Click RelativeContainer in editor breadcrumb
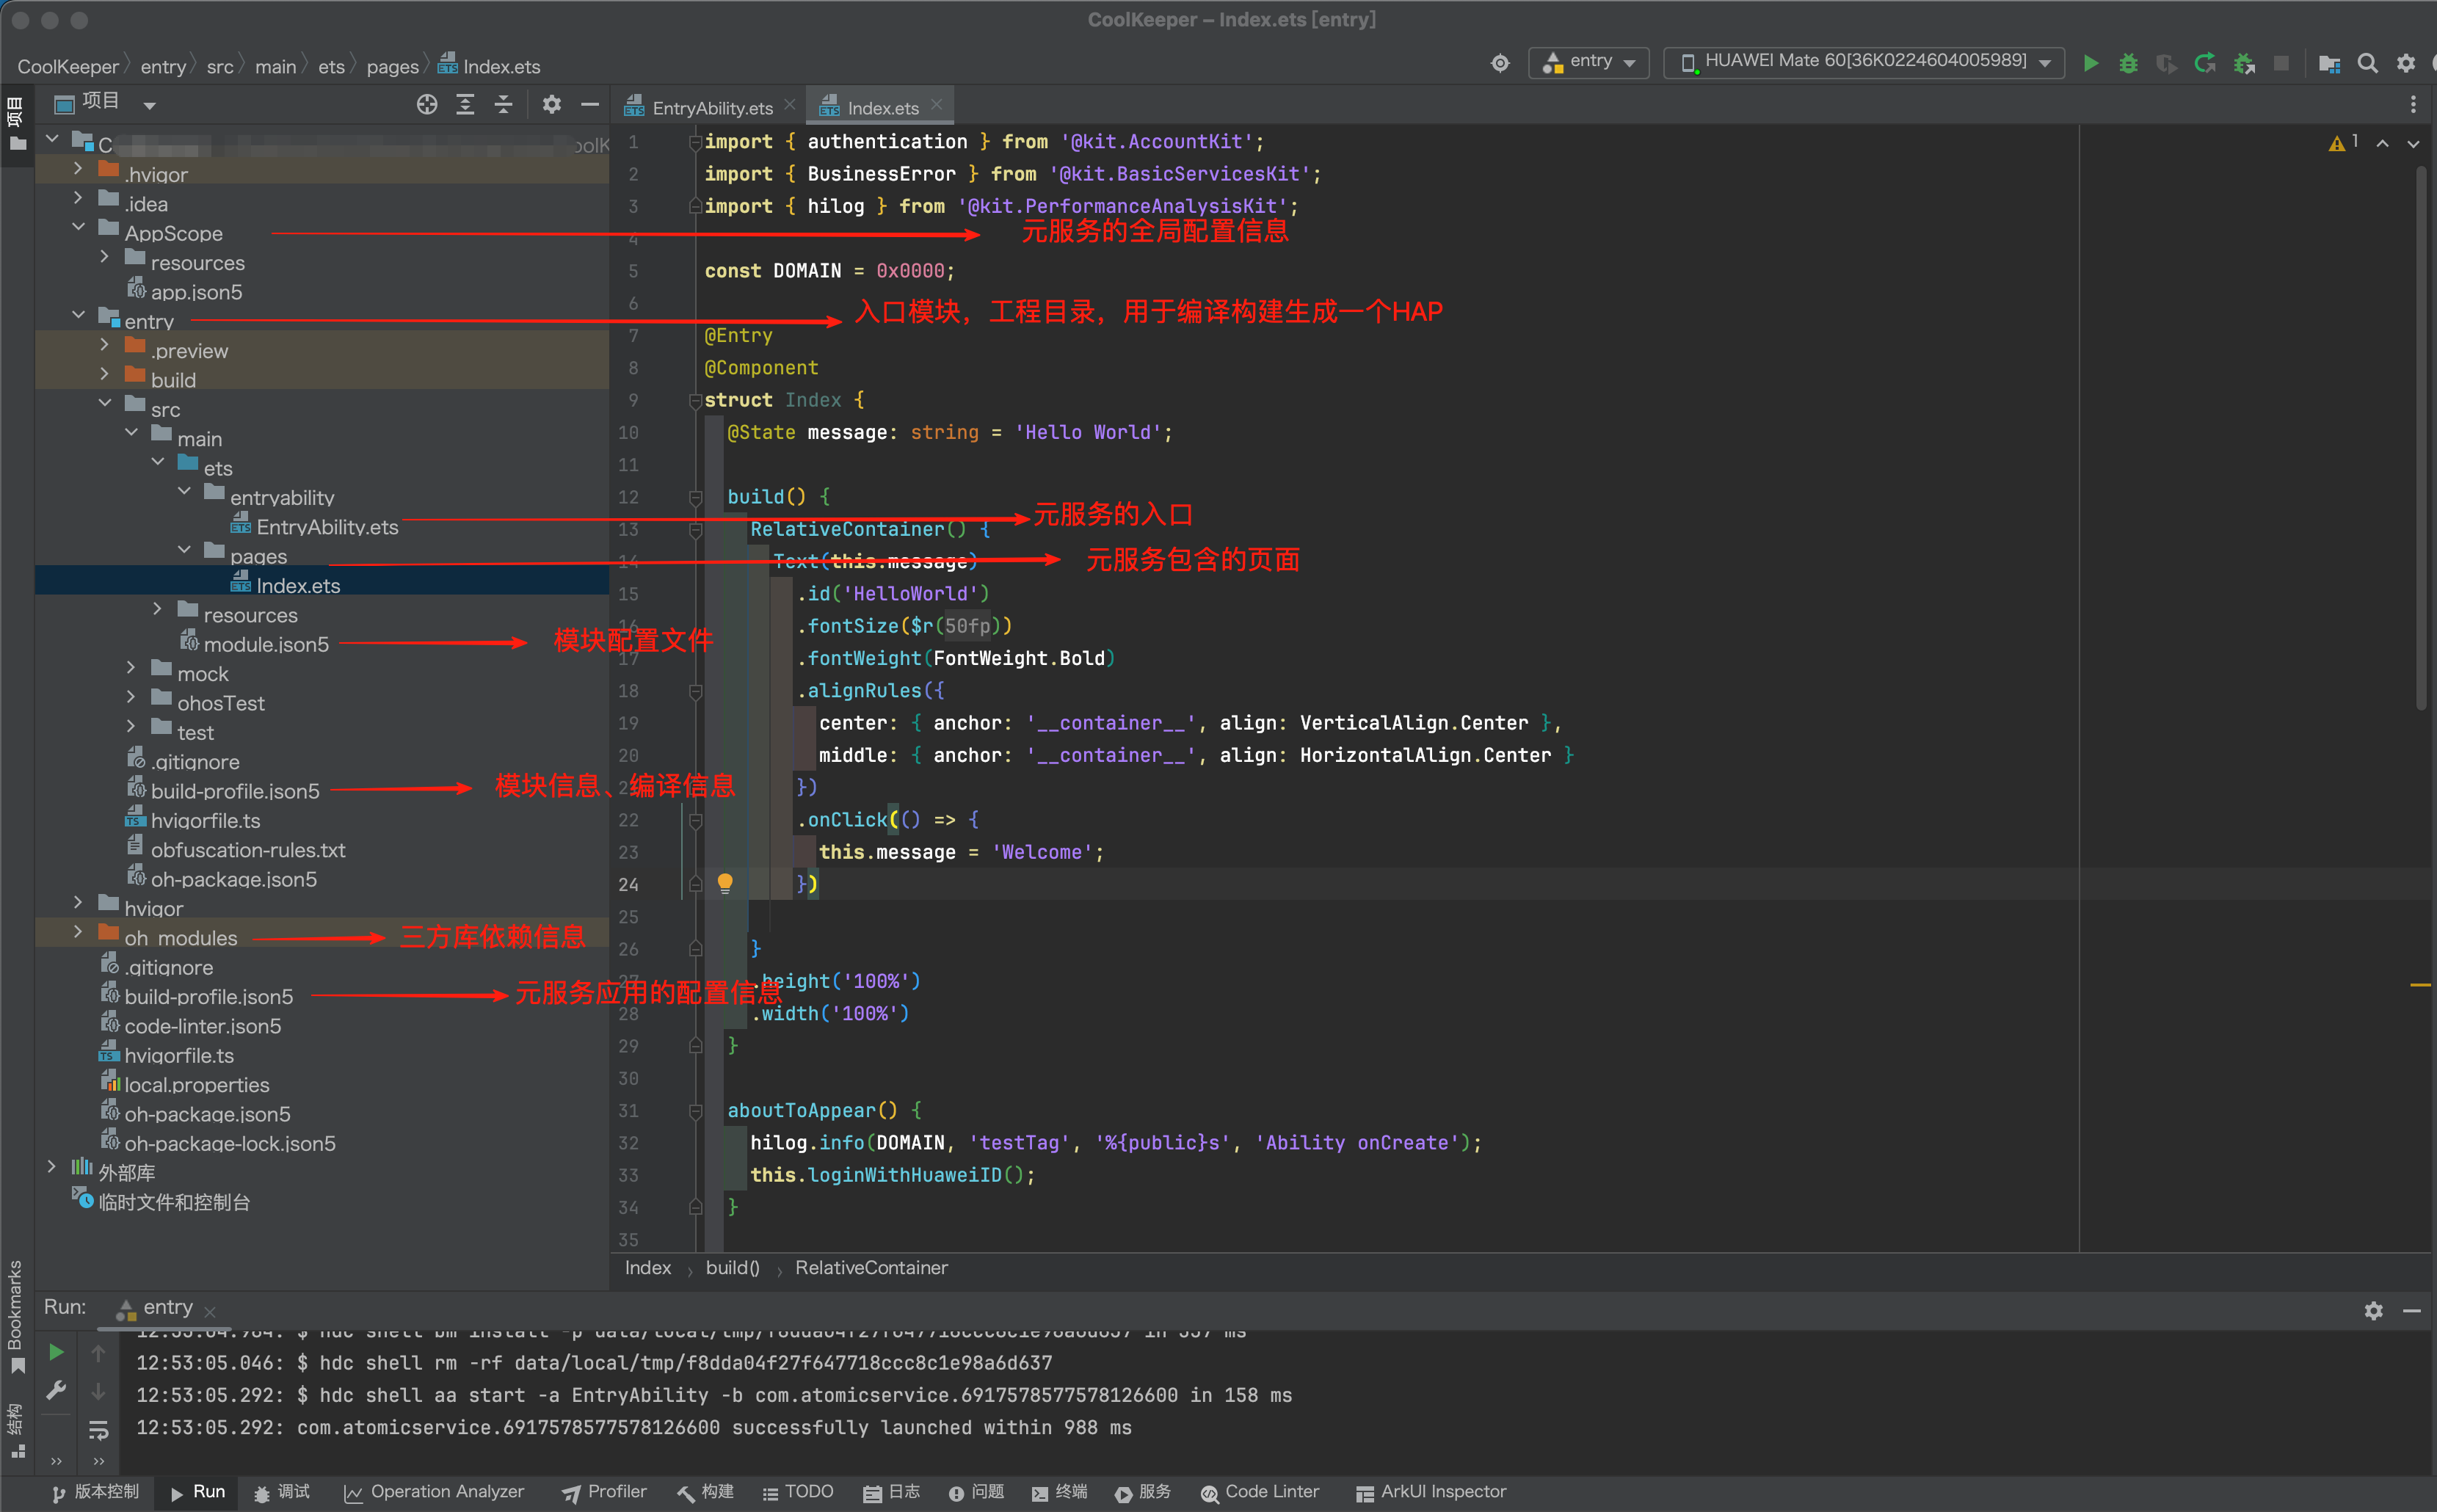The height and width of the screenshot is (1512, 2437). tap(871, 1268)
